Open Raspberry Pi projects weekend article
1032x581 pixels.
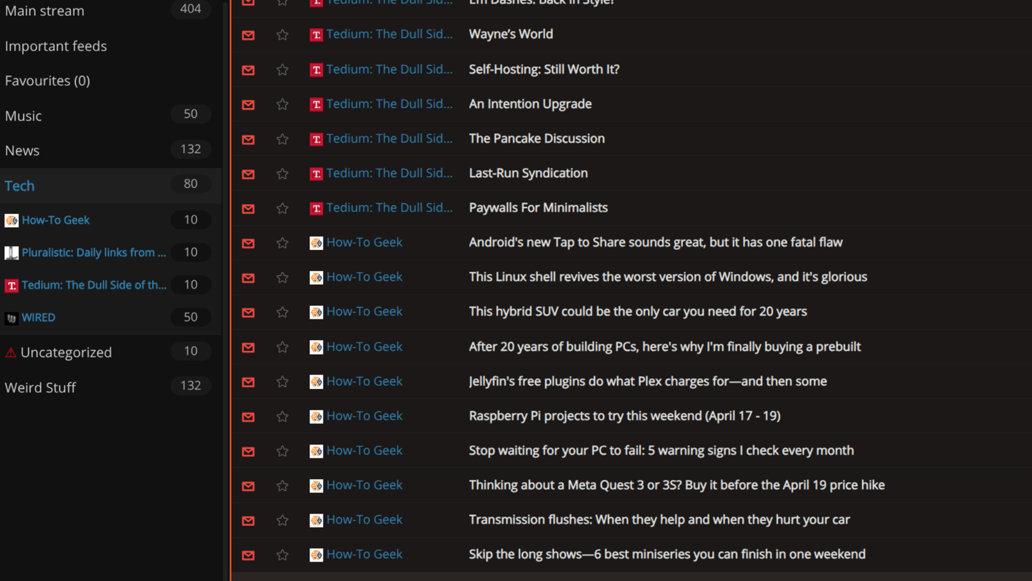click(x=625, y=416)
